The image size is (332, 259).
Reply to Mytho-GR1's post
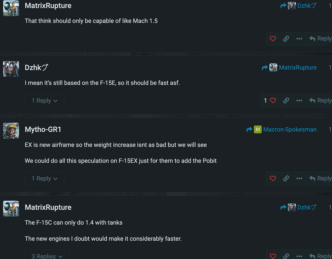(x=320, y=178)
